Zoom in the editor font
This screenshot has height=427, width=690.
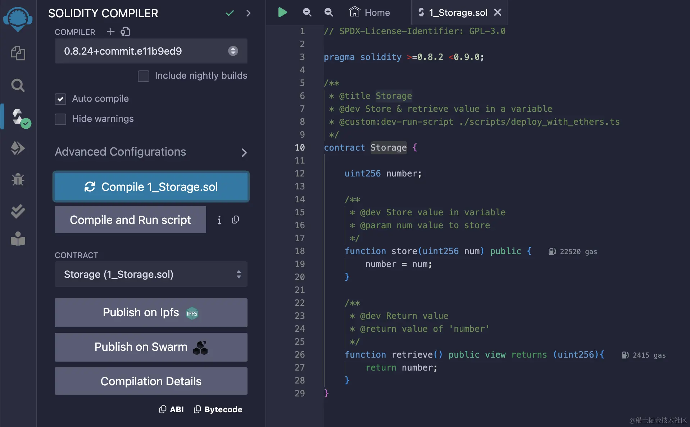328,12
